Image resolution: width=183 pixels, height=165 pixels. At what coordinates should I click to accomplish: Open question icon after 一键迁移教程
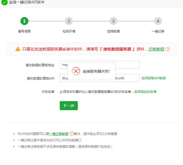tap(71, 134)
